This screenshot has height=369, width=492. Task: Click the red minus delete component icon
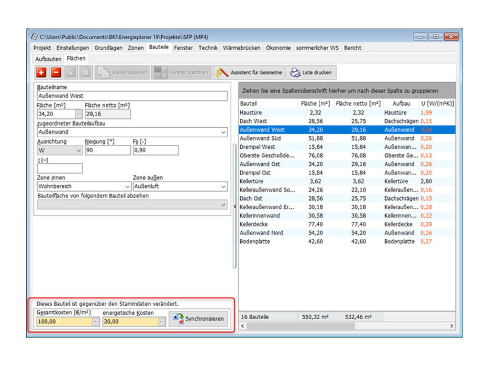(x=56, y=73)
